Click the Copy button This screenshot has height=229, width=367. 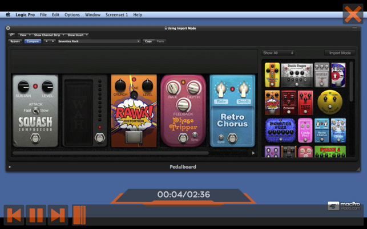148,42
